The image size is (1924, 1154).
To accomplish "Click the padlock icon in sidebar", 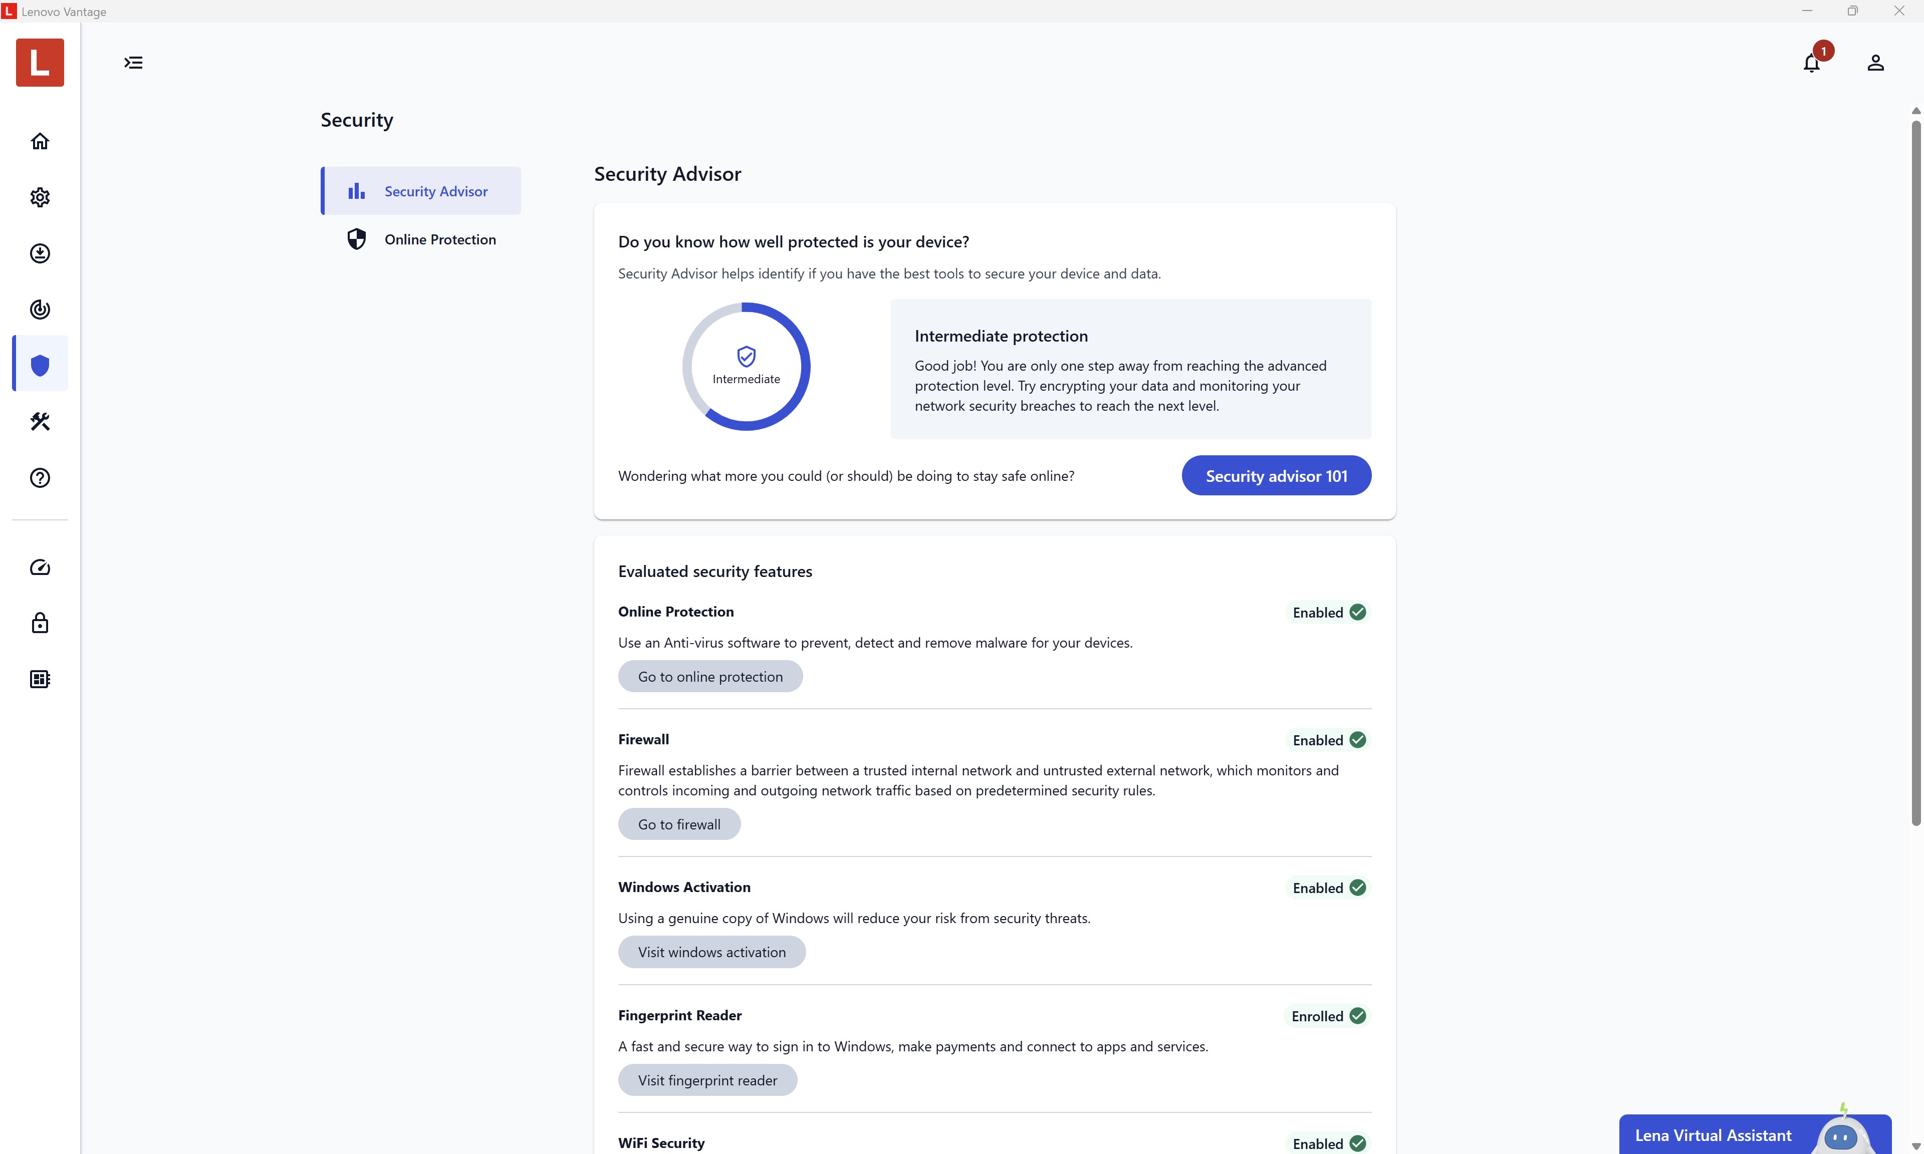I will pos(40,623).
